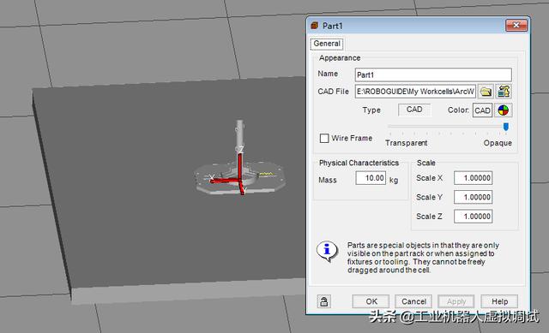This screenshot has width=549, height=333.
Task: Click the transparency slider handle
Action: point(505,127)
